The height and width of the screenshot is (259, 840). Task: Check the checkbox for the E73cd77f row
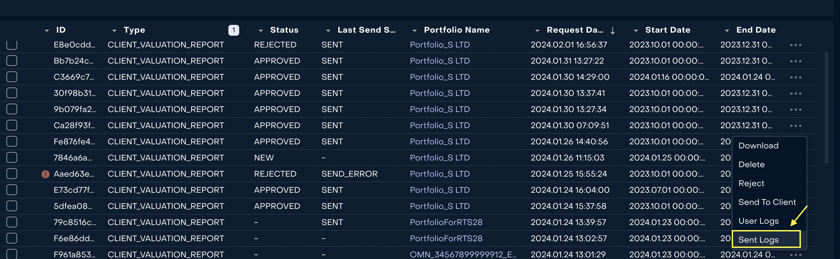(x=11, y=189)
